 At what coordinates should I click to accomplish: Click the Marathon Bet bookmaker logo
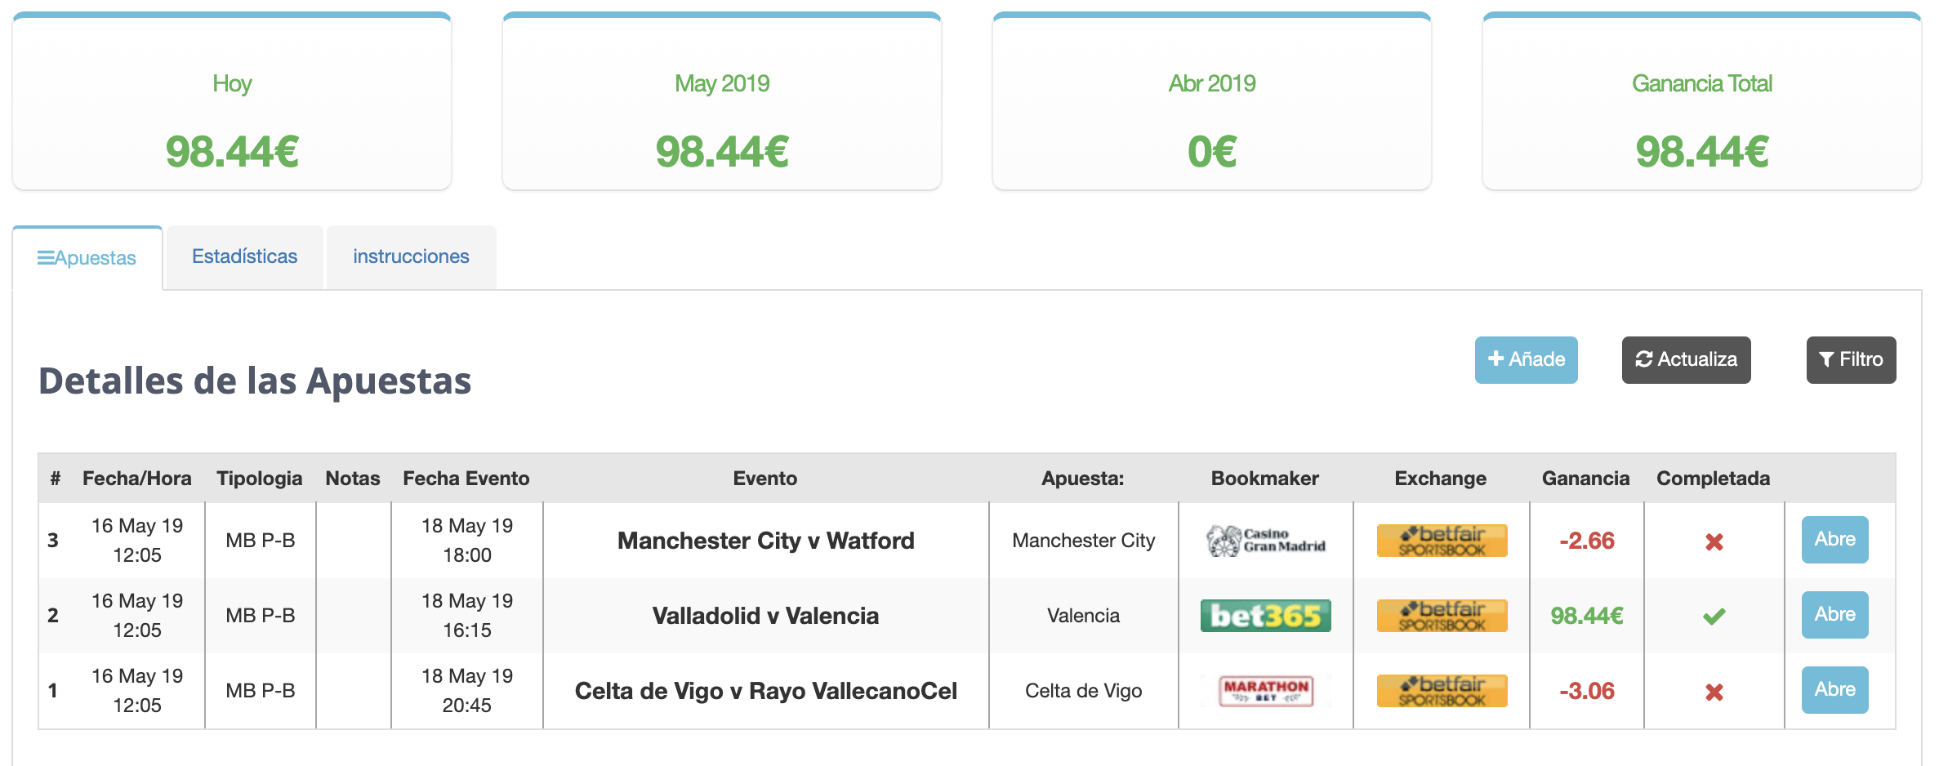tap(1265, 691)
